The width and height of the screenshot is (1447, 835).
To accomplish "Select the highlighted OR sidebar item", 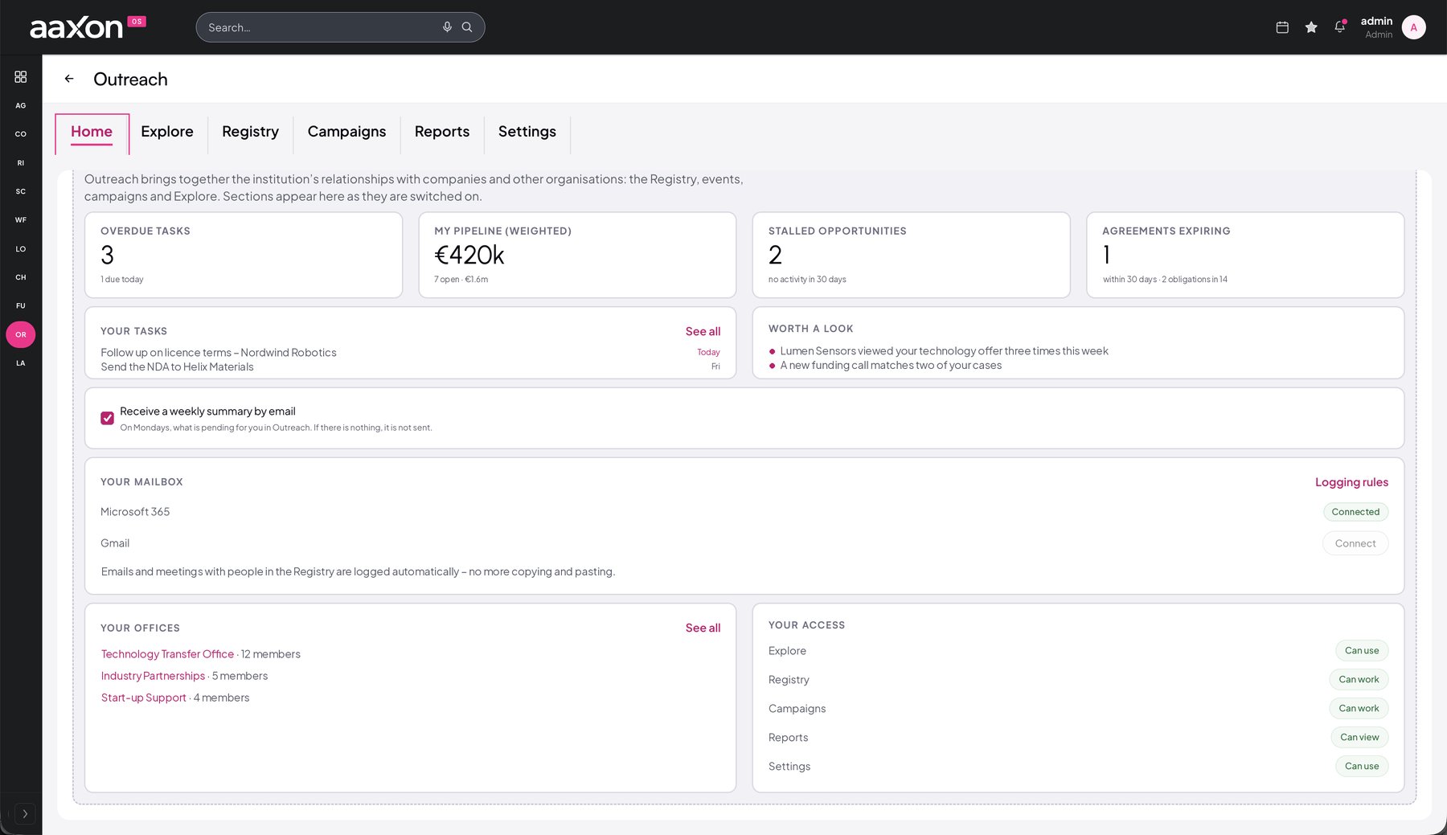I will (x=21, y=334).
